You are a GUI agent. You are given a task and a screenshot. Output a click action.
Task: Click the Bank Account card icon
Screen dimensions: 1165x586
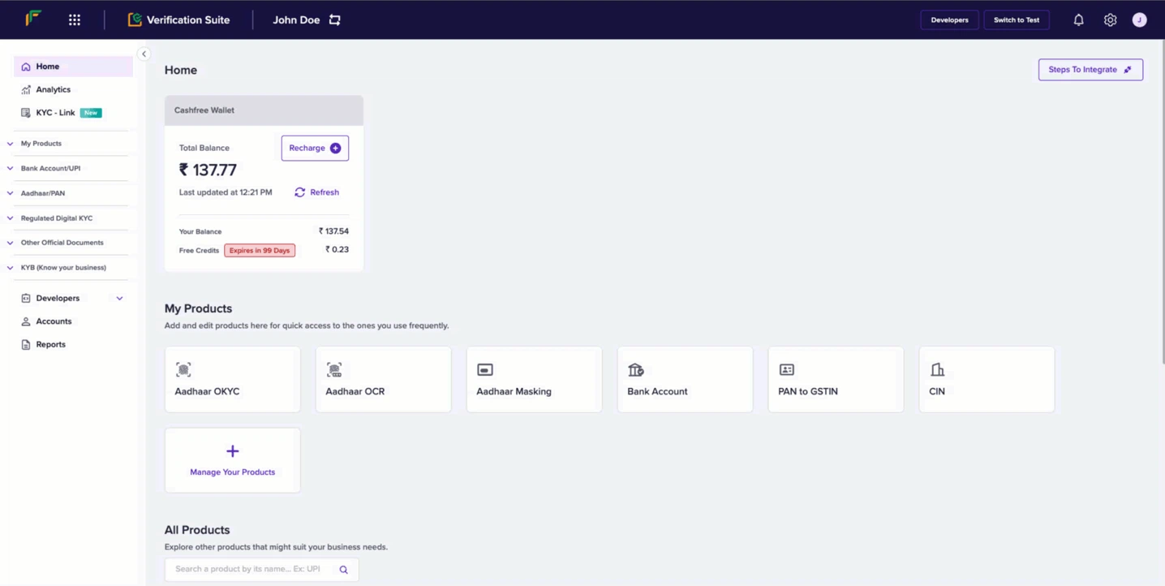(x=636, y=369)
